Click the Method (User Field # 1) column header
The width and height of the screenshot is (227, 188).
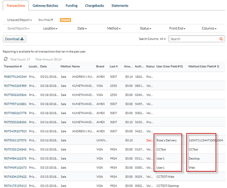(x=204, y=66)
